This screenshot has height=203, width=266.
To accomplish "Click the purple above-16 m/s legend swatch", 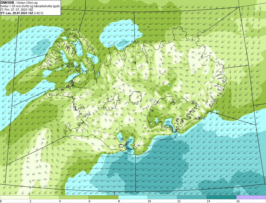I will [x=251, y=197].
